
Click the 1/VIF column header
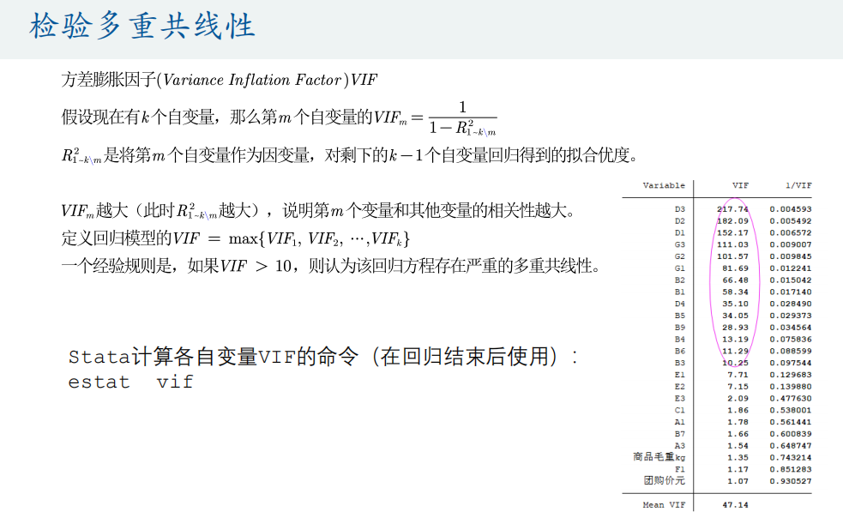(x=798, y=185)
